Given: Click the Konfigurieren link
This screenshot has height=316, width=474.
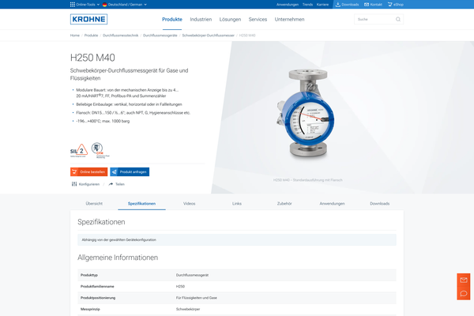Looking at the screenshot, I should pyautogui.click(x=89, y=184).
